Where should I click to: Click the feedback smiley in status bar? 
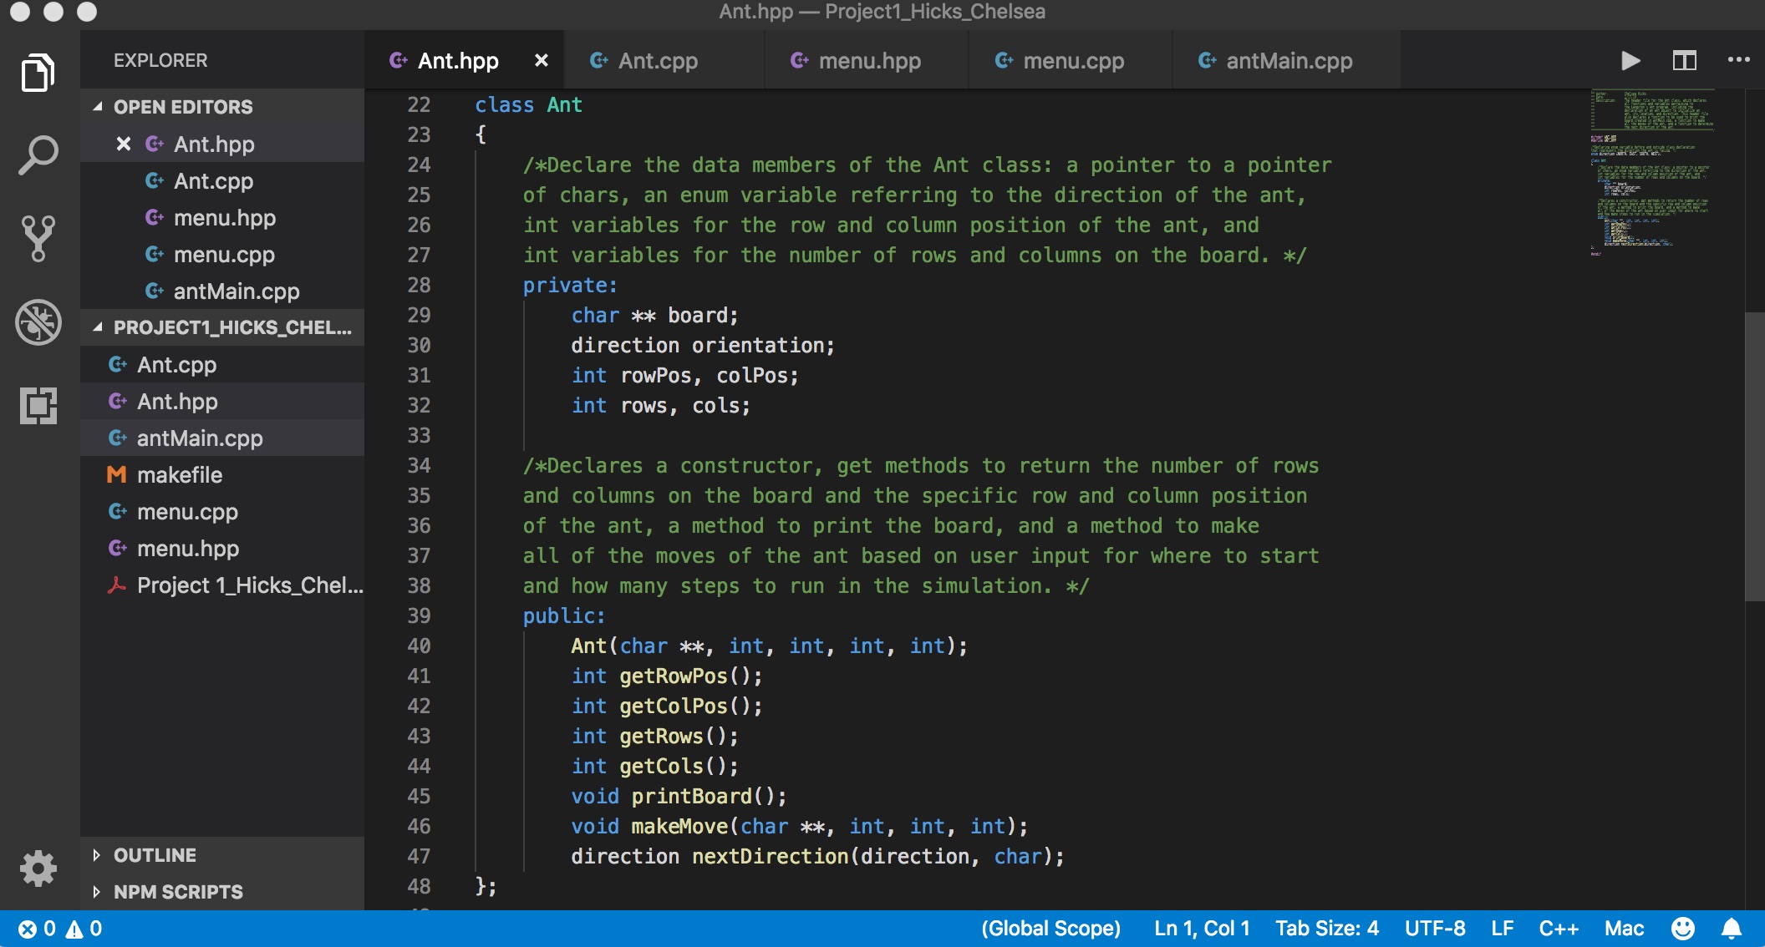point(1682,929)
